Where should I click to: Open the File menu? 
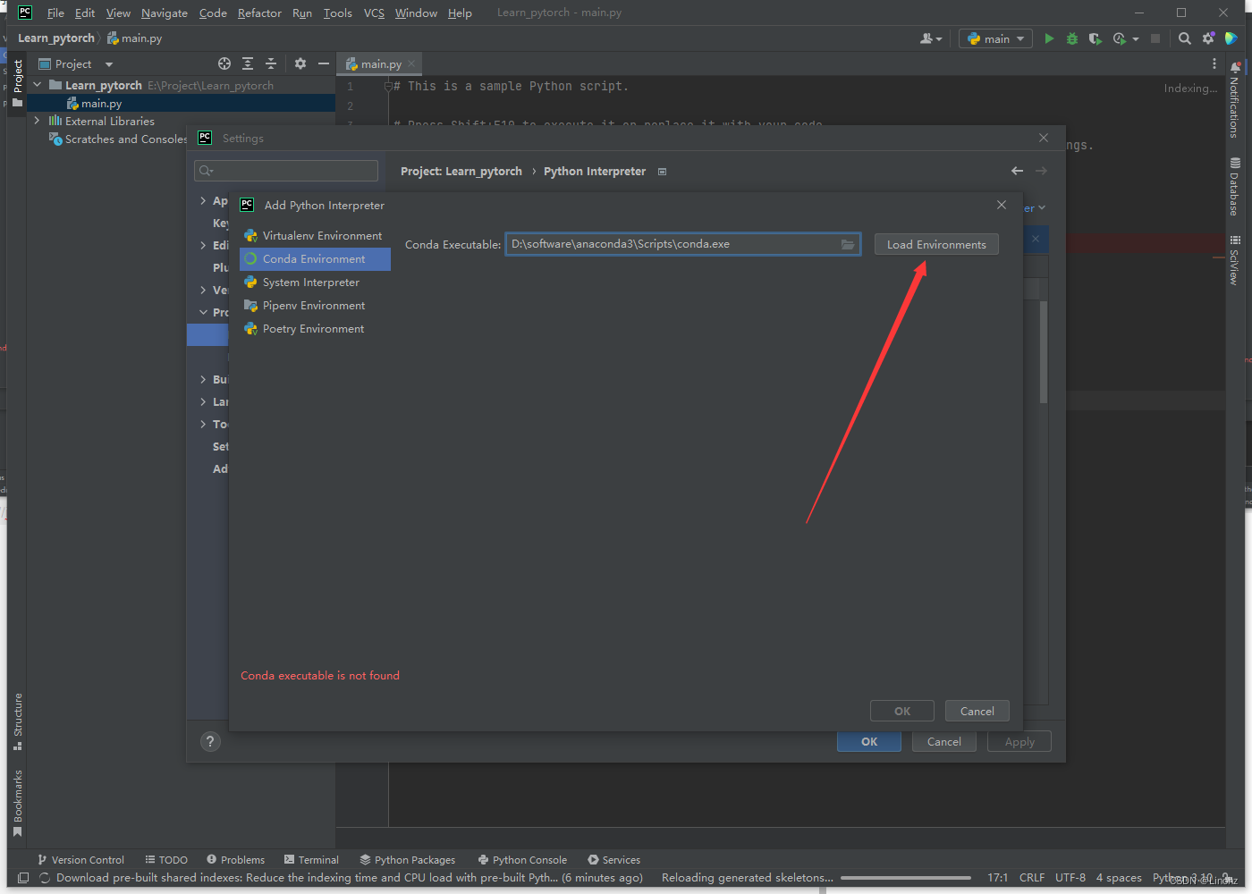point(55,13)
